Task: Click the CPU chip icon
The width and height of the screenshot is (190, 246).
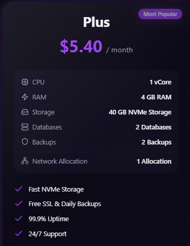Action: coord(25,82)
